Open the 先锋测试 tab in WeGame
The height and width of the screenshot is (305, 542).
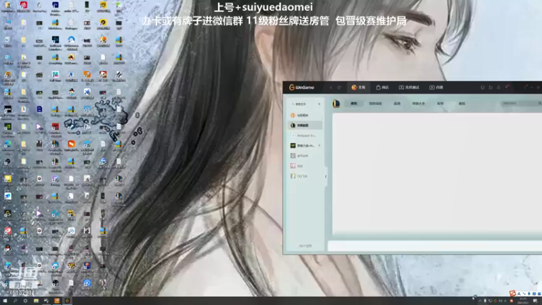[x=409, y=87]
